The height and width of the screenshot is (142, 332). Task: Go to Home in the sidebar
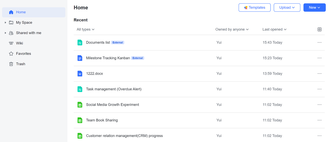pos(21,12)
